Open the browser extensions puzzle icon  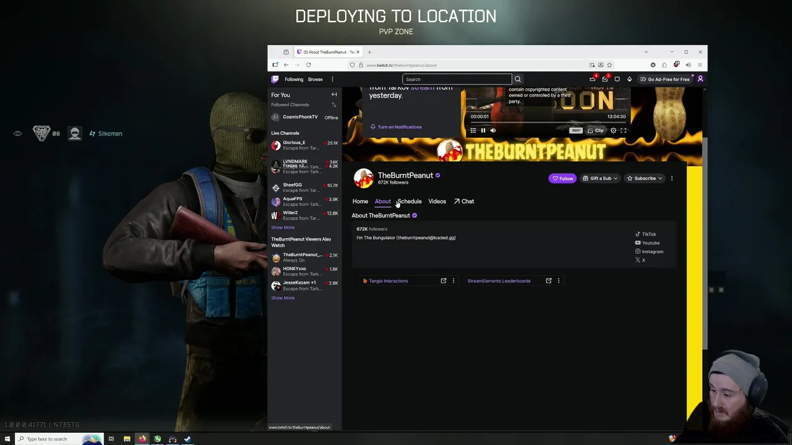click(x=665, y=65)
